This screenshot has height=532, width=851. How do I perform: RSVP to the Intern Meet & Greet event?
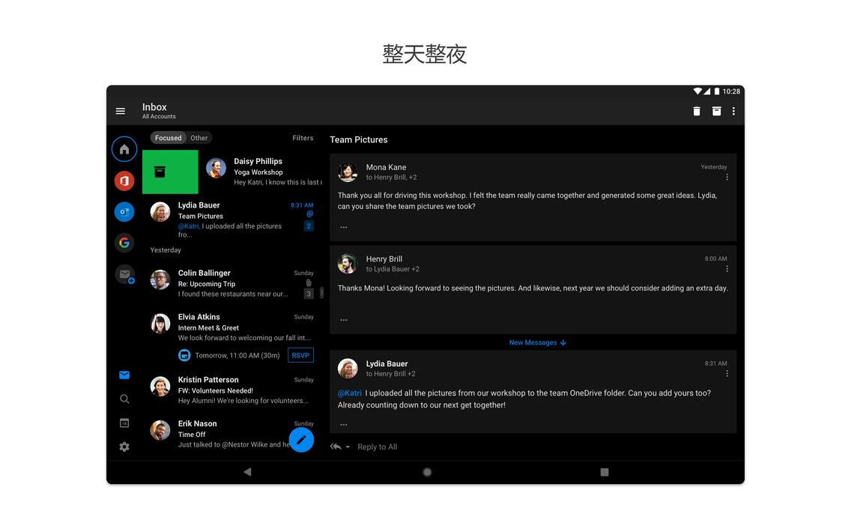click(x=300, y=354)
